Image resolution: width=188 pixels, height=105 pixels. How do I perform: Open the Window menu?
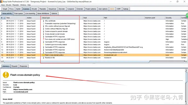(x=23, y=5)
